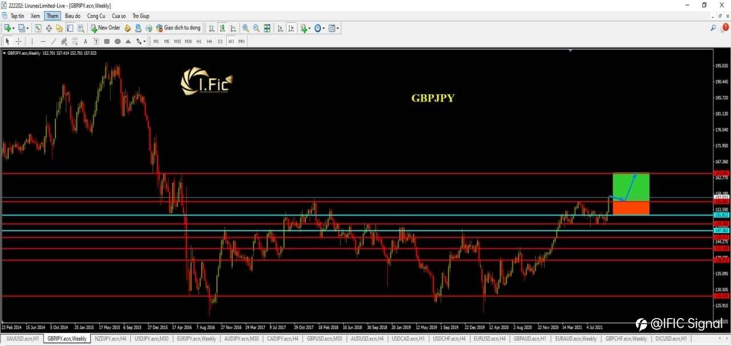Screen dimensions: 731x346
Task: Open the search magnifier at top right
Action: [x=713, y=27]
